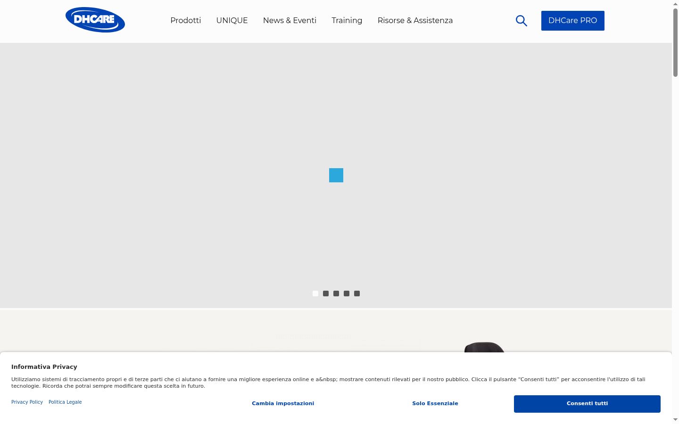Click Cambia impostazioni in privacy banner

point(283,403)
